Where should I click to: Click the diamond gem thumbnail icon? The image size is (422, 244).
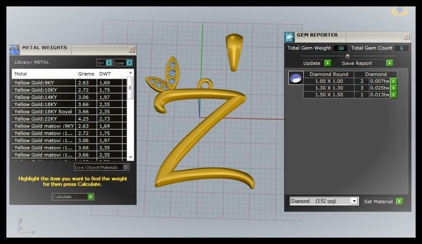pos(296,78)
